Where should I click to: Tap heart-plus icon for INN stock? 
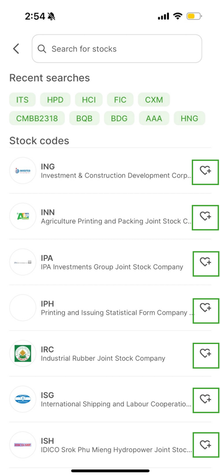coord(206,217)
